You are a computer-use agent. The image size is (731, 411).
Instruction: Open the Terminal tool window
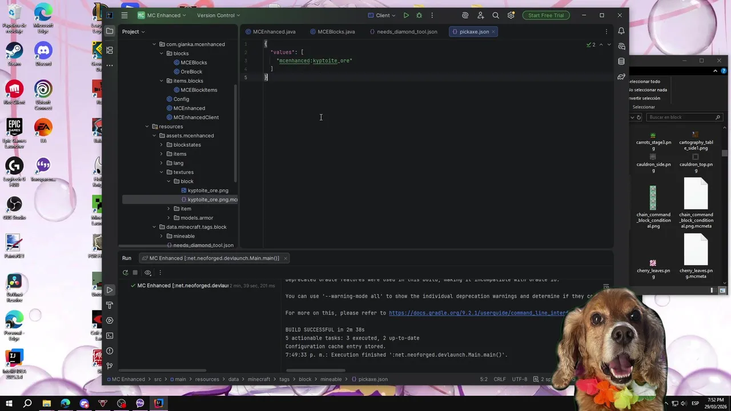tap(110, 336)
